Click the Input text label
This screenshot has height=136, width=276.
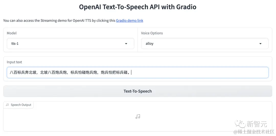point(14,62)
